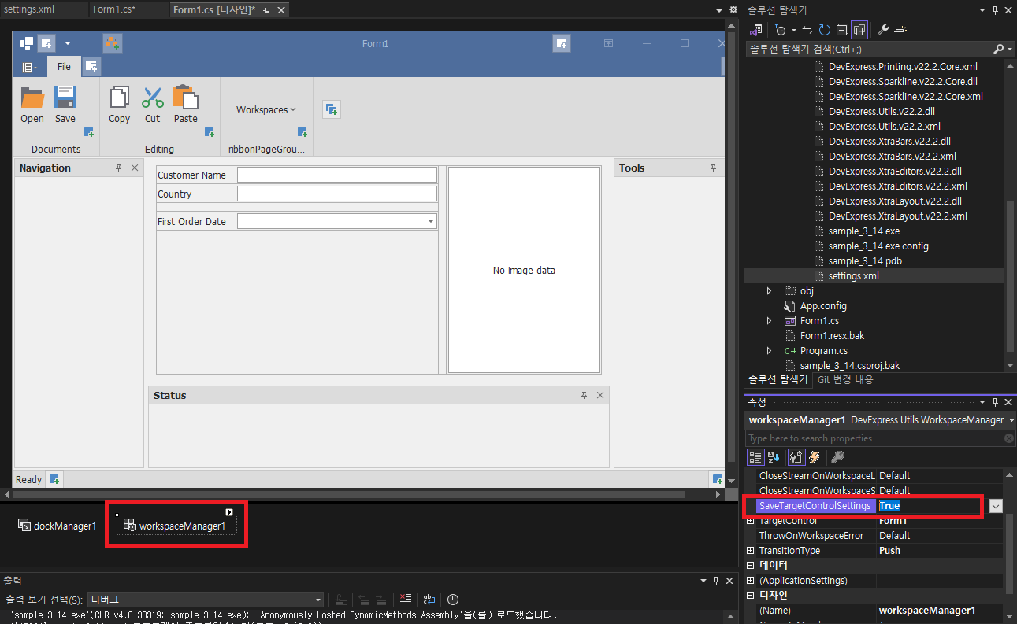This screenshot has width=1017, height=624.
Task: Select App.config file in tree
Action: tap(823, 306)
